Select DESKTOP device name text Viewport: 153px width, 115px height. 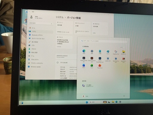point(62,56)
